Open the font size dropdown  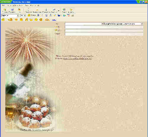(x=25, y=15)
